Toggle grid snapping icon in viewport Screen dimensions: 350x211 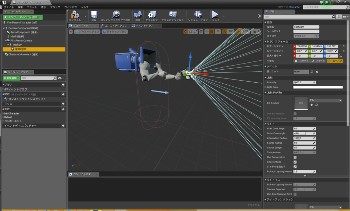pyautogui.click(x=212, y=32)
